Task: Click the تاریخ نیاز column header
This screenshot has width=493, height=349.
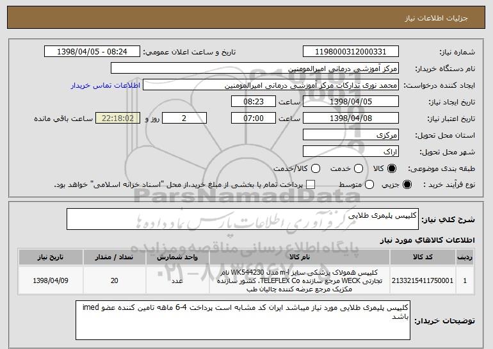Action: tap(51, 257)
